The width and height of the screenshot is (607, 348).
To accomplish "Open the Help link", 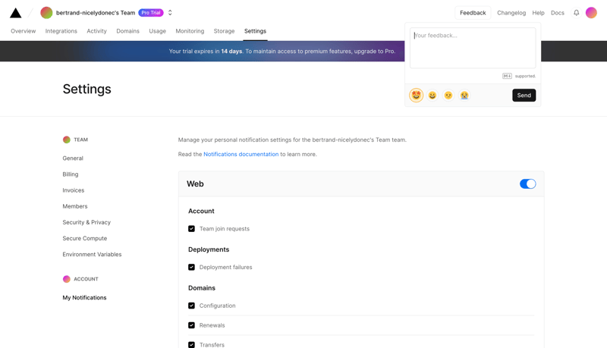I will tap(538, 13).
